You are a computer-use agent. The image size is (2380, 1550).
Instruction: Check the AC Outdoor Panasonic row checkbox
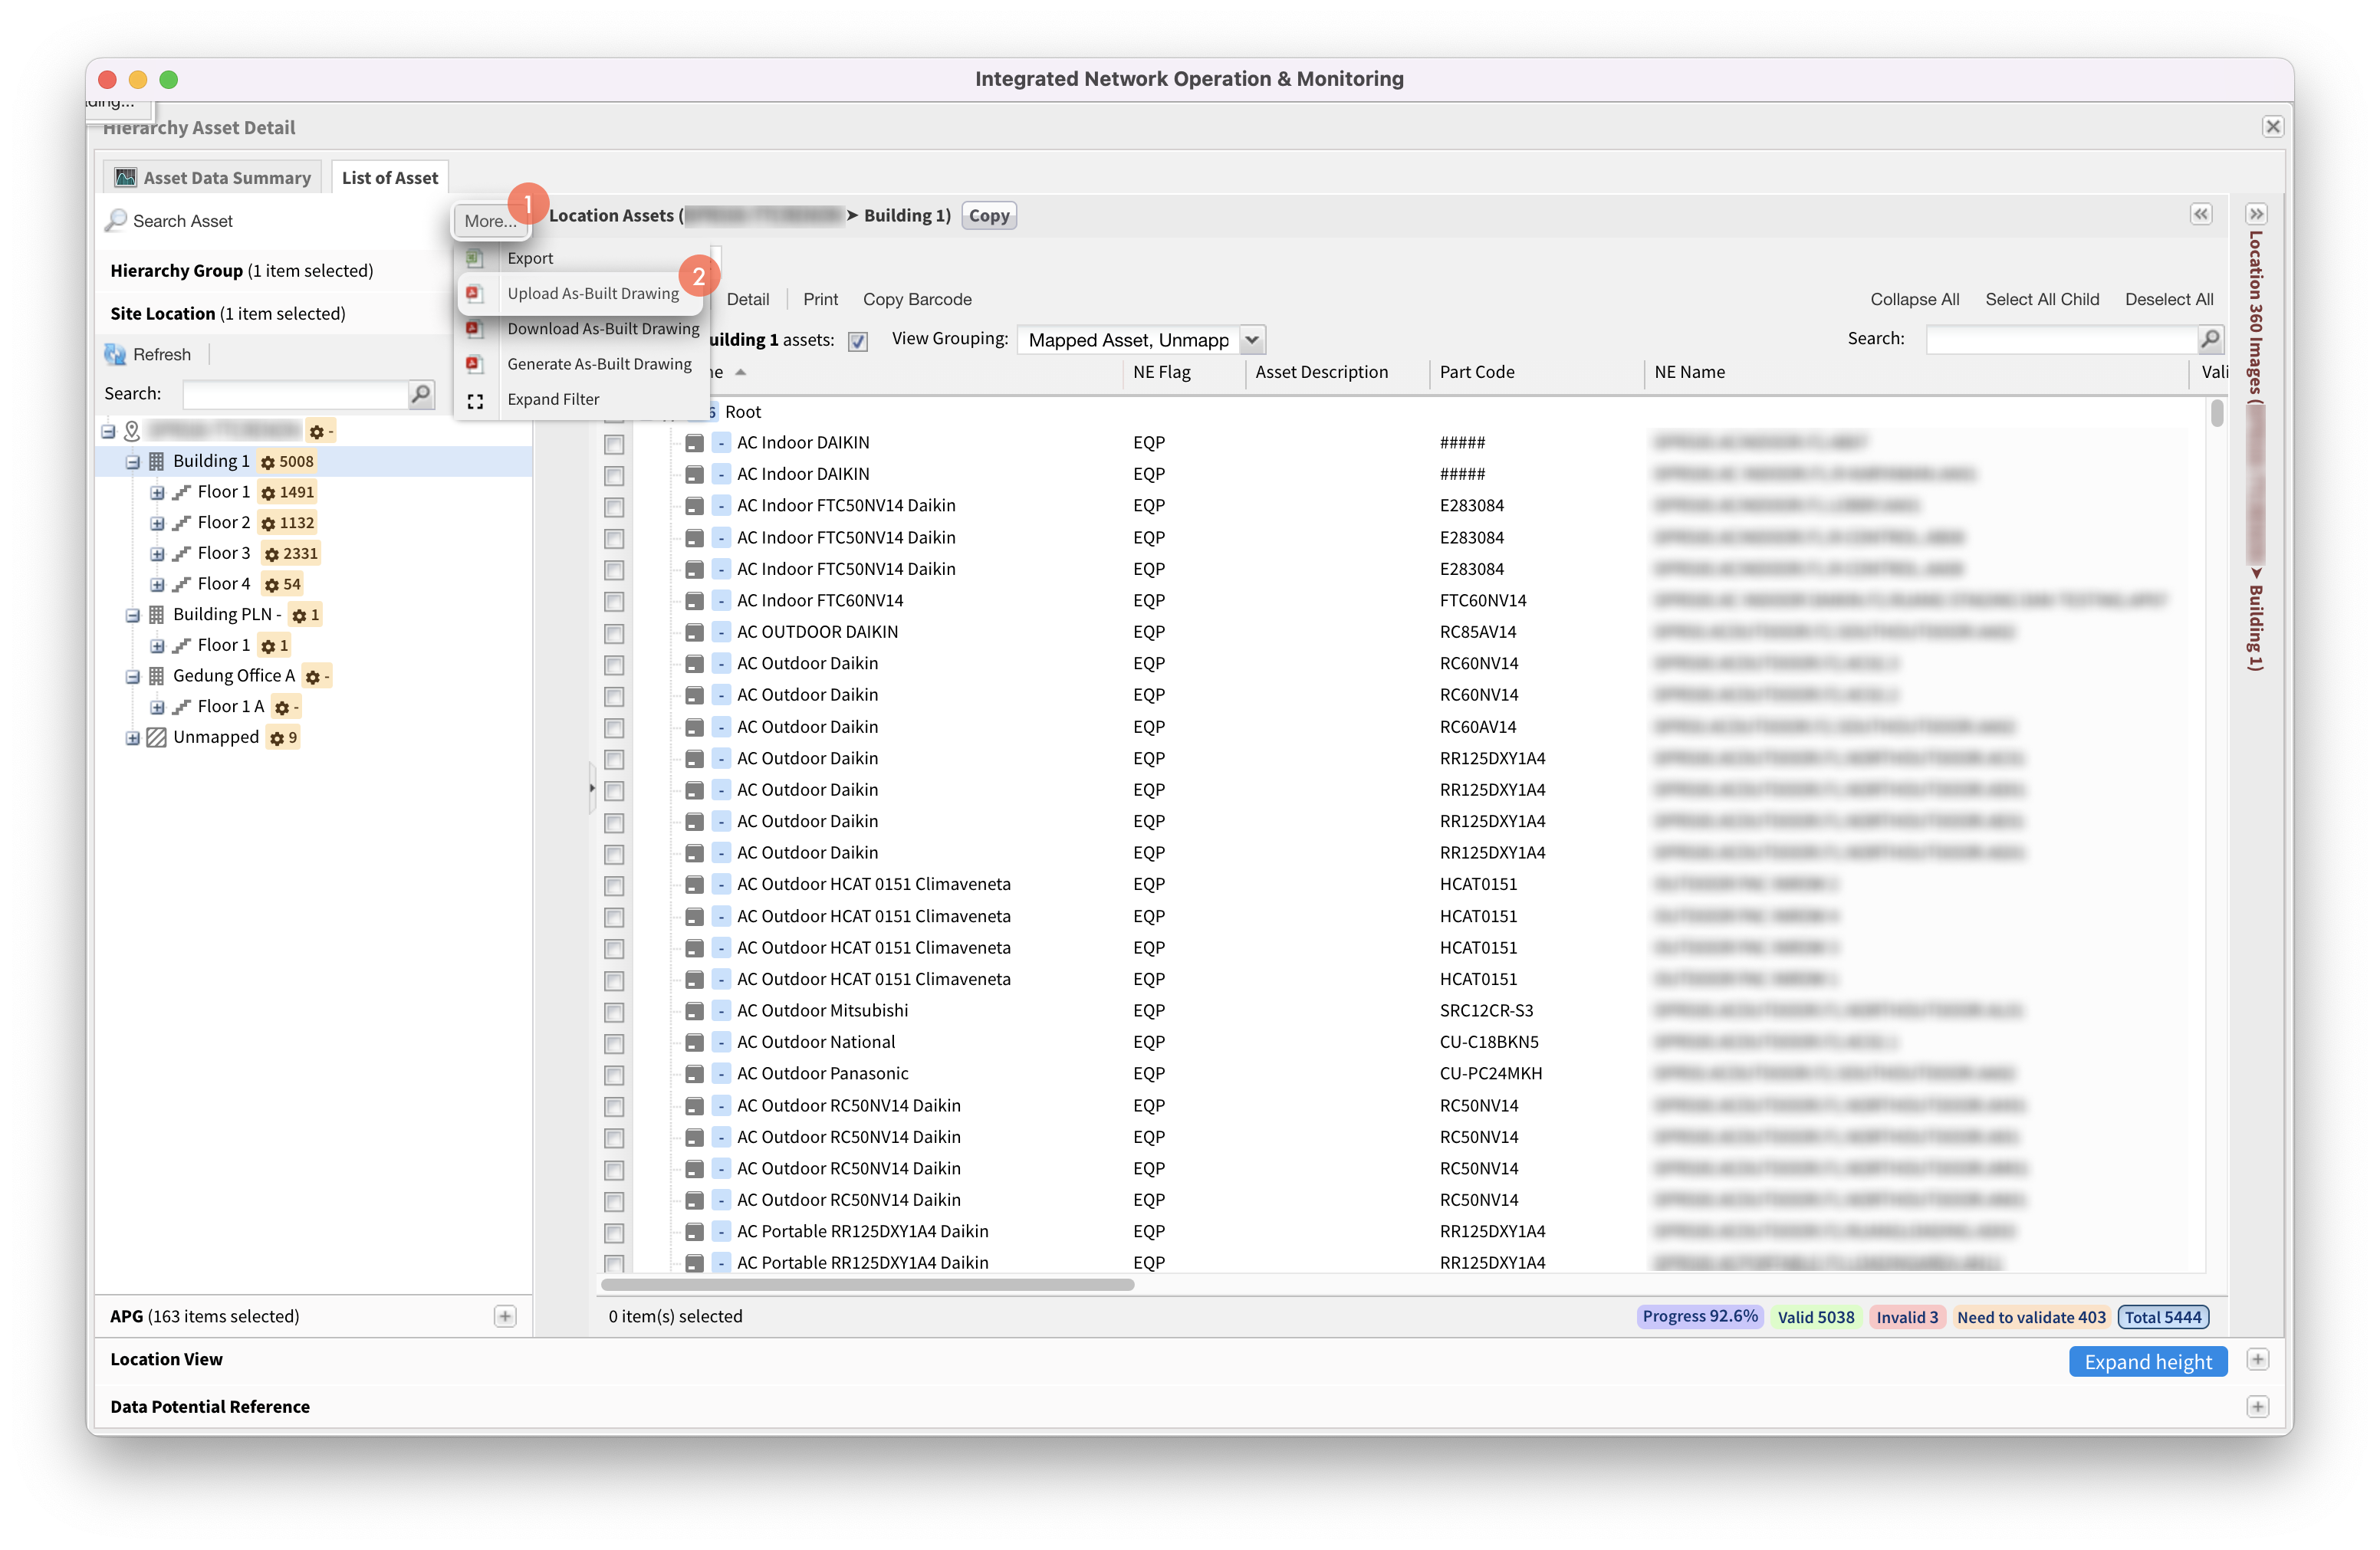614,1075
